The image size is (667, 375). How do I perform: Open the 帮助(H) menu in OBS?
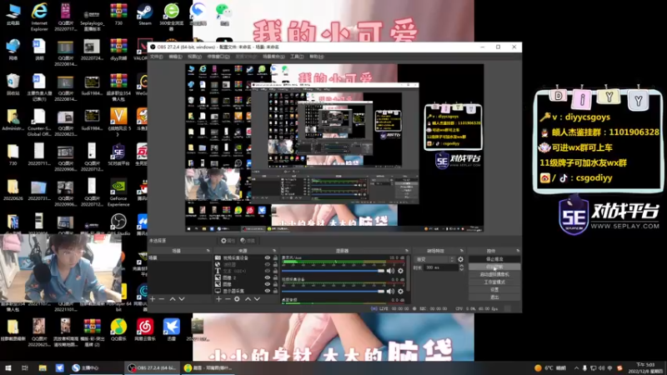(x=317, y=57)
